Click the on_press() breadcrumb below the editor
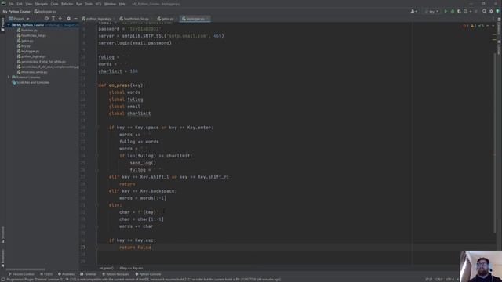The height and width of the screenshot is (282, 502). (x=107, y=268)
